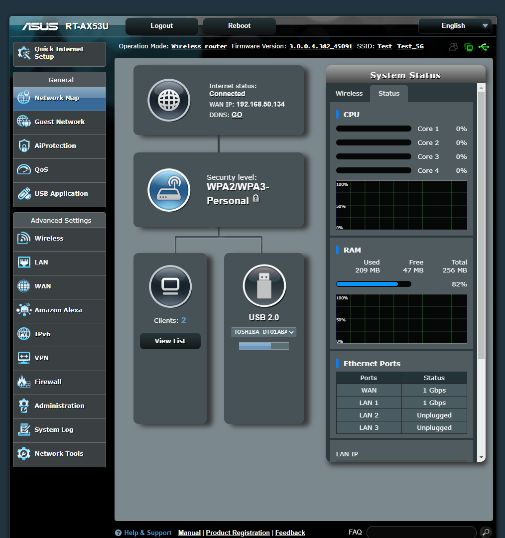Open the Wireless router operation mode link

pyautogui.click(x=199, y=46)
